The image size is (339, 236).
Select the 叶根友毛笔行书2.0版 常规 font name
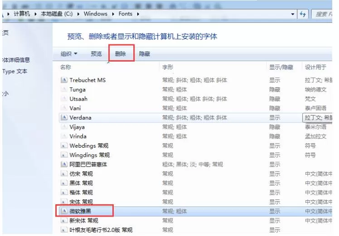point(101,230)
